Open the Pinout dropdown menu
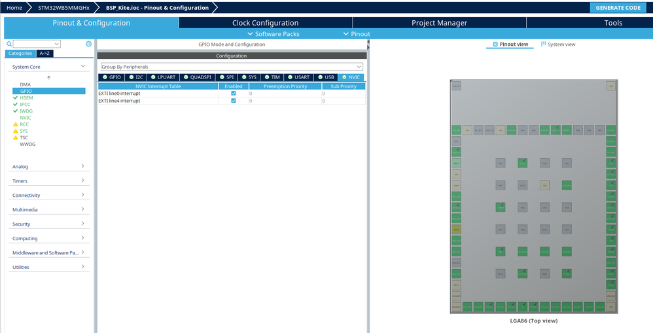The image size is (653, 333). (357, 34)
